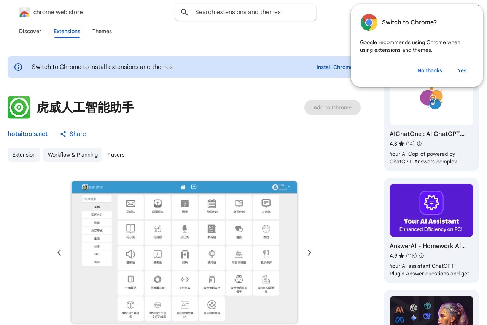The image size is (487, 325).
Task: Click the home icon in the preview header
Action: [x=183, y=187]
